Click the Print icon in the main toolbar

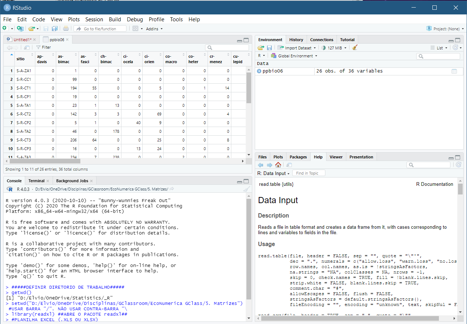[x=66, y=29]
